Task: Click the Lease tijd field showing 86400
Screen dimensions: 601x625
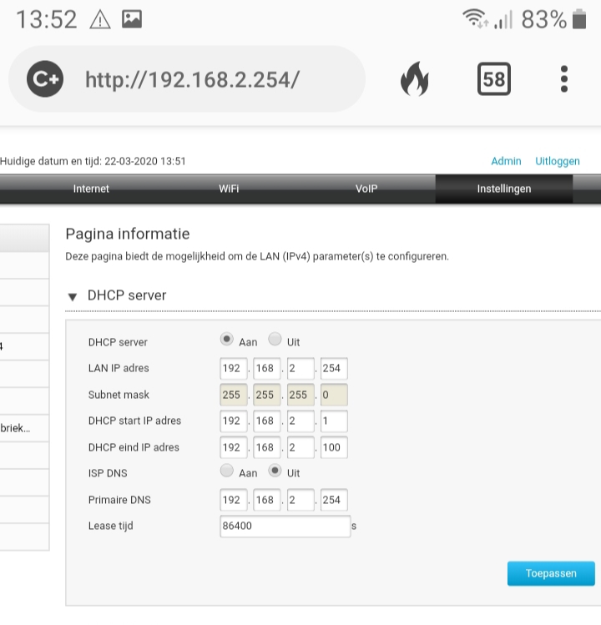Action: pos(285,527)
